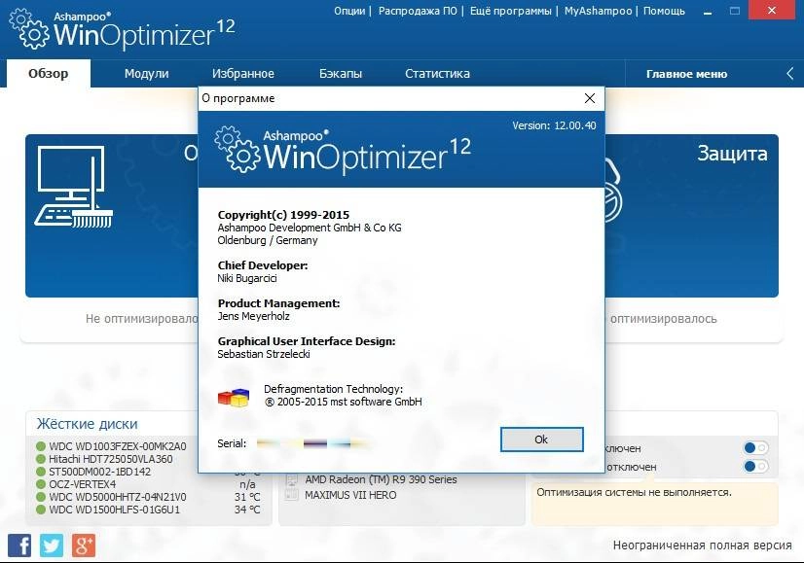Screen dimensions: 804x563
Task: Click the Oldenburg / Germany line
Action: pos(268,240)
